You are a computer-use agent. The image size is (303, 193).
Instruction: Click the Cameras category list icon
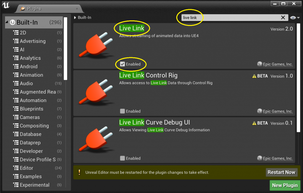(x=16, y=117)
